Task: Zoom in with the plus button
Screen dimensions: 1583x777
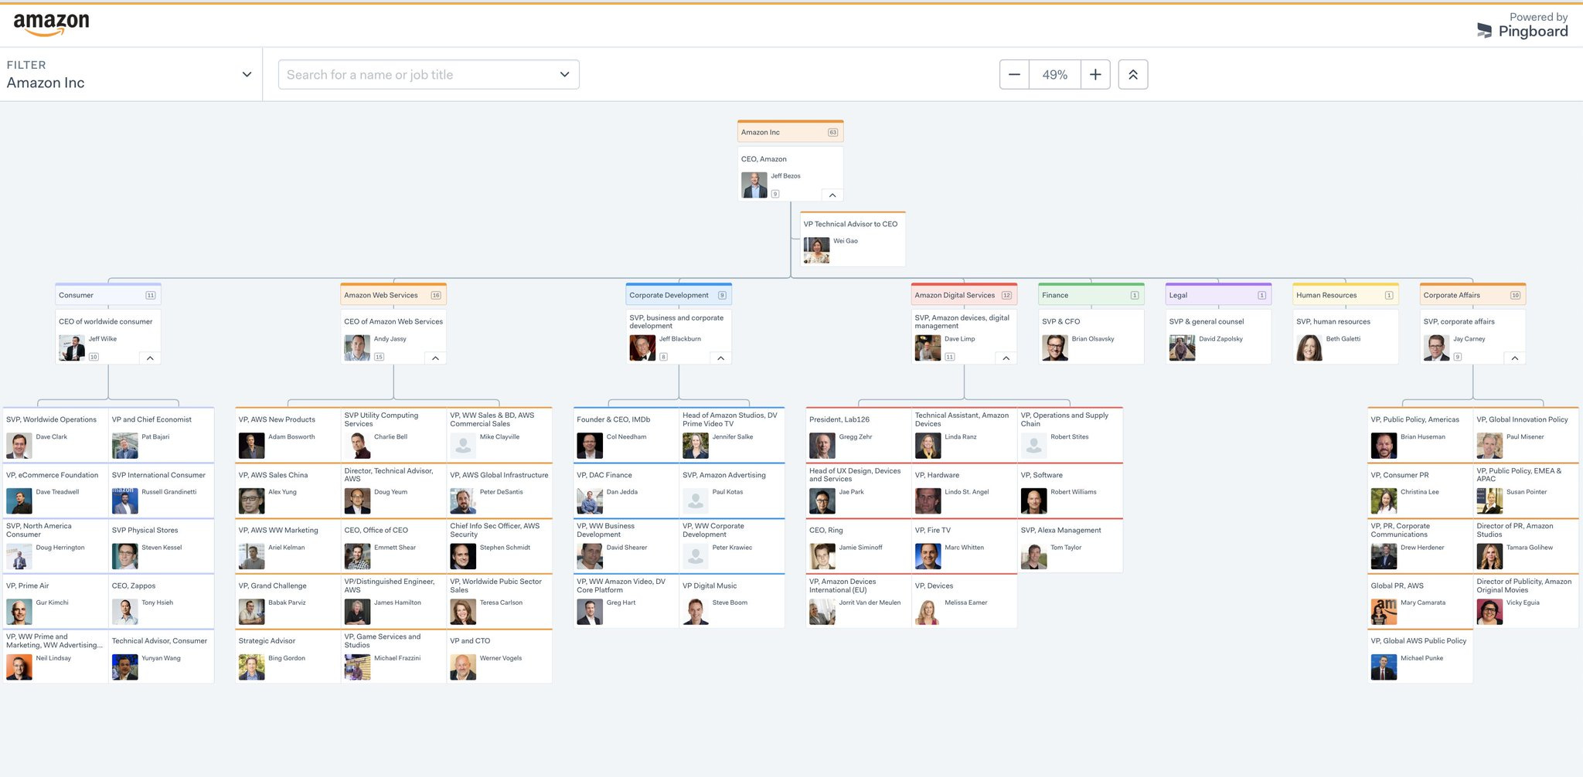Action: pyautogui.click(x=1095, y=75)
